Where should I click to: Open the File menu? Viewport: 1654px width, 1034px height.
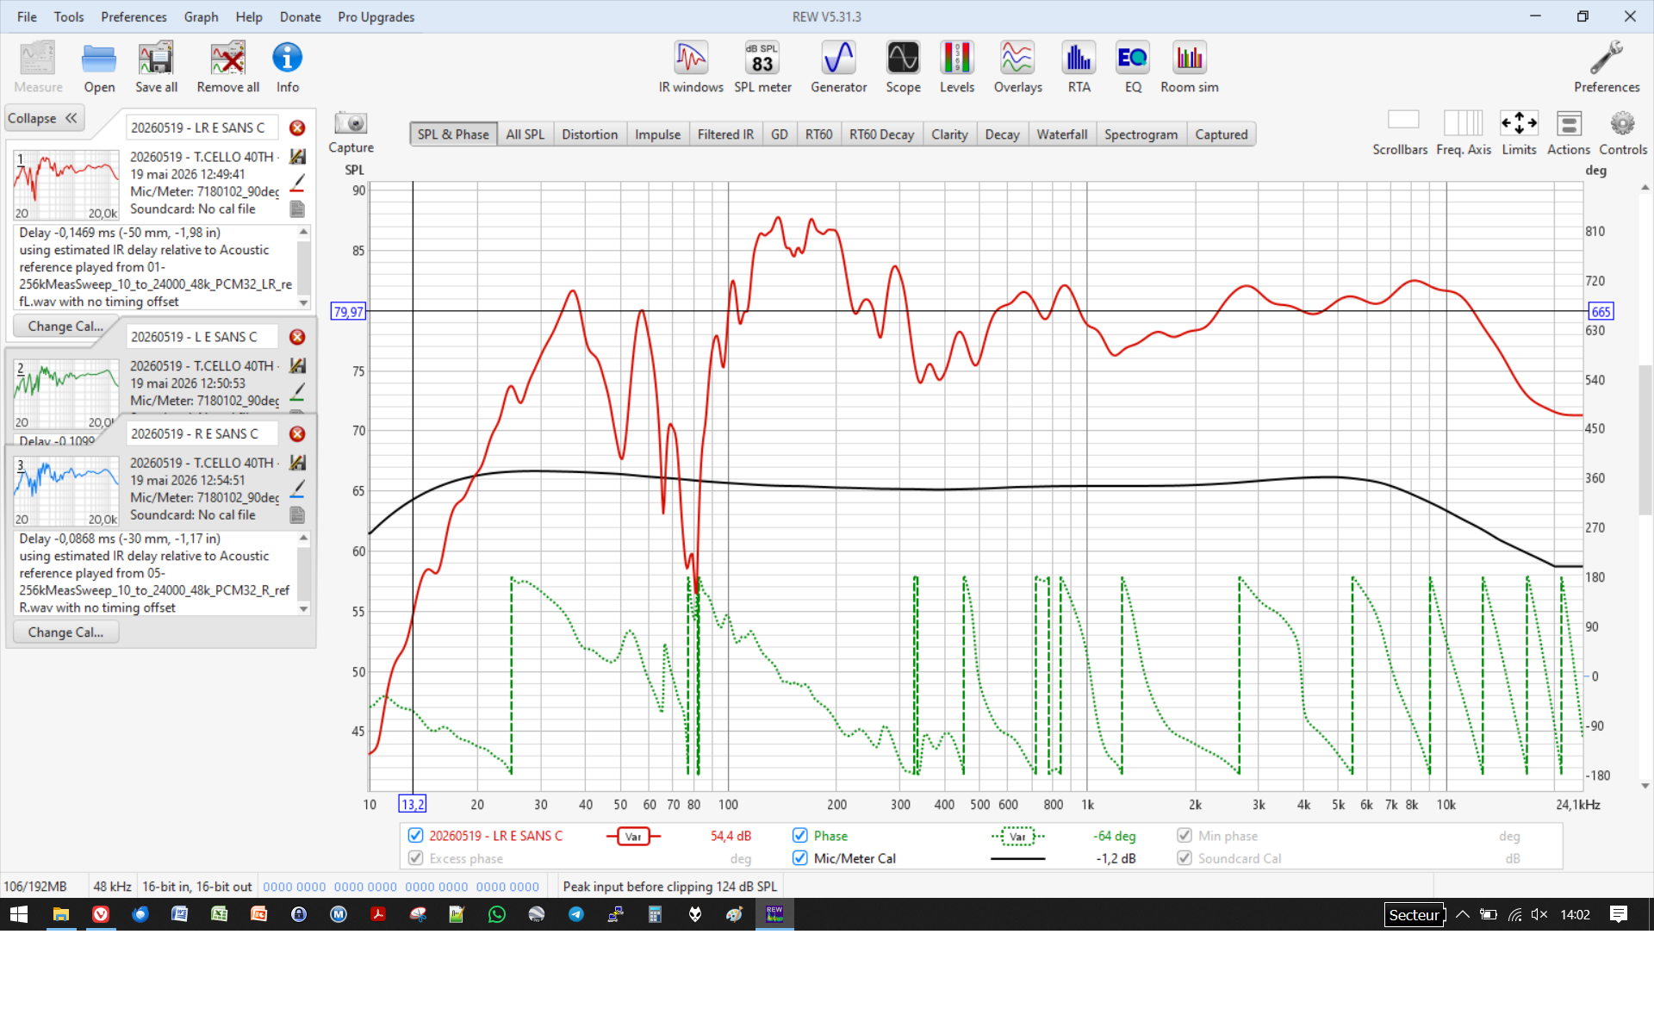(x=27, y=16)
